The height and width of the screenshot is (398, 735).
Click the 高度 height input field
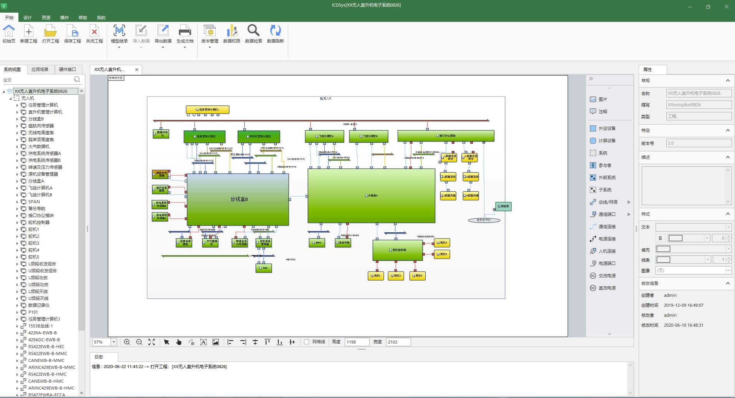pos(357,342)
